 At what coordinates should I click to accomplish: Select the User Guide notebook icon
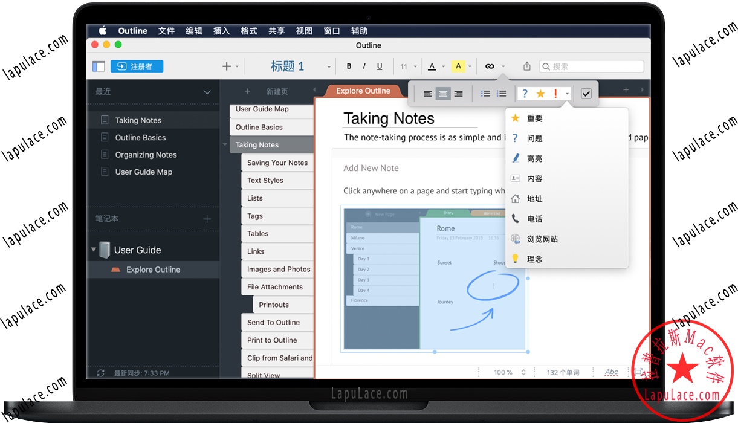point(105,250)
